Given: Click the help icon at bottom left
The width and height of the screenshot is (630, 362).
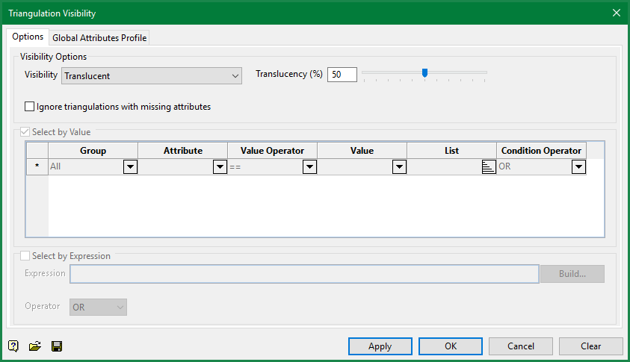Looking at the screenshot, I should click(13, 346).
